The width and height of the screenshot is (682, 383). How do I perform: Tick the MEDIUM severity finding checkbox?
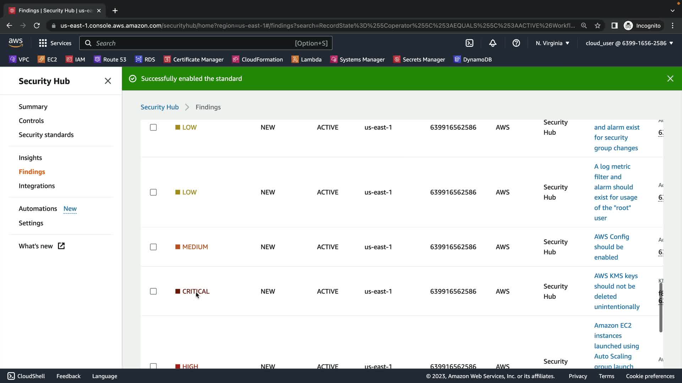pos(153,247)
